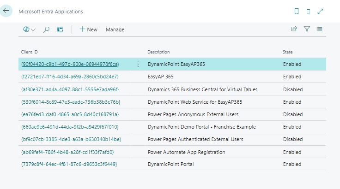Click Enabled state of Power Automate row

(x=292, y=152)
